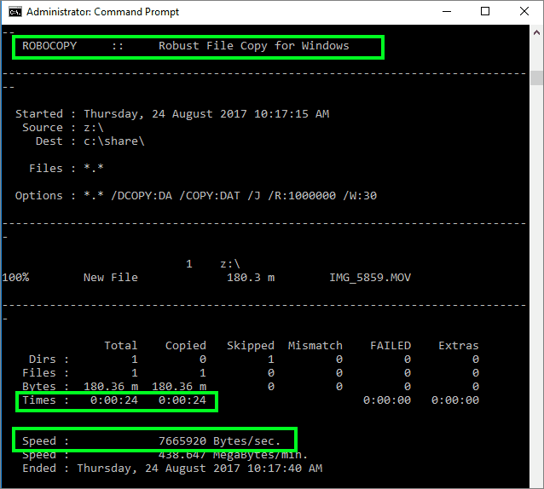Click the speed '7665920 Bytes/sec.'
Viewport: 544px width, 489px height.
coord(219,441)
